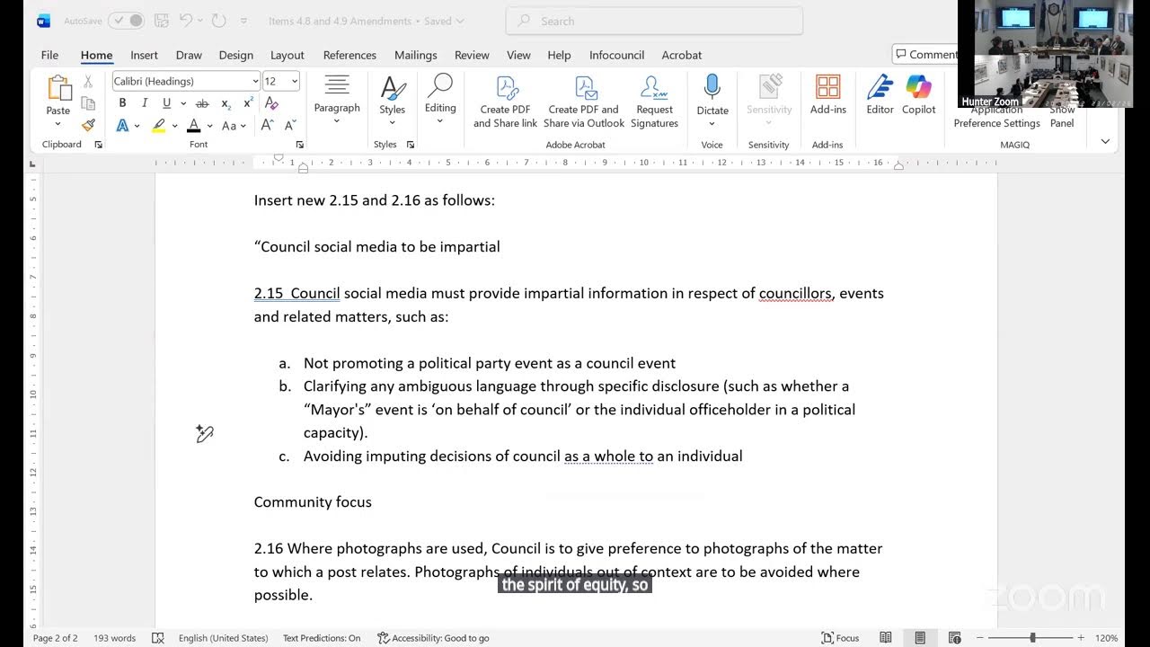Screen dimensions: 1150x647
Task: Open the Design tab
Action: coord(236,55)
